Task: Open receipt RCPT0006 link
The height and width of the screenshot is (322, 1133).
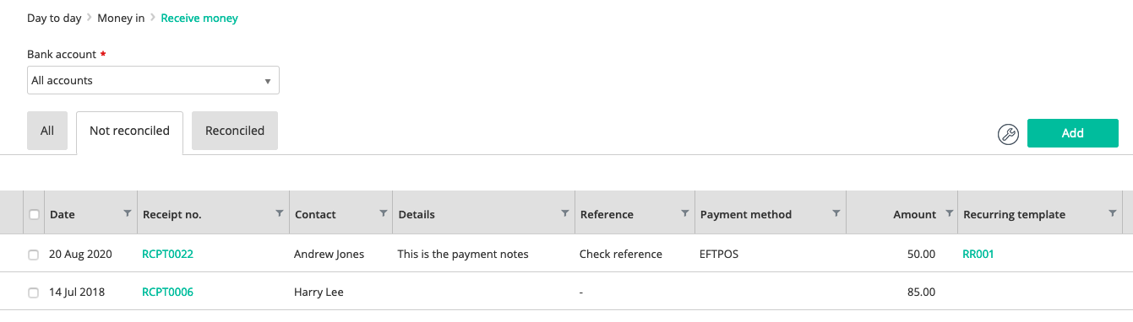Action: tap(168, 292)
